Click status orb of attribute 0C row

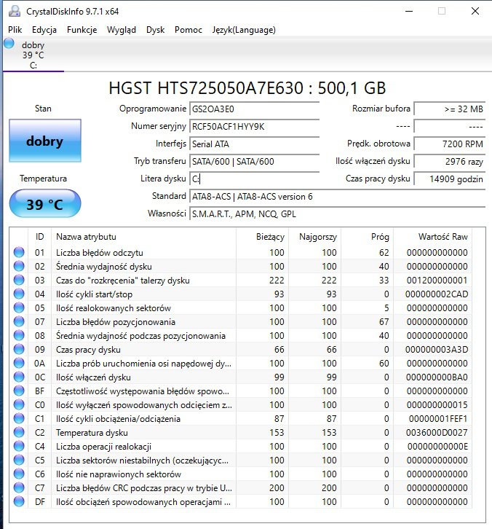(x=19, y=377)
